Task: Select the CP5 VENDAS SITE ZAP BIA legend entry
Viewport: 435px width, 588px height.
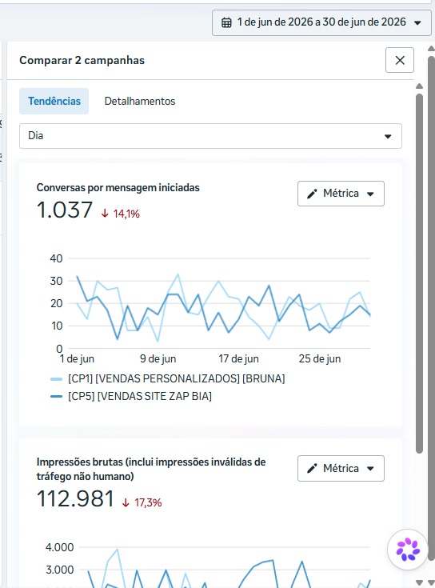Action: click(x=140, y=396)
